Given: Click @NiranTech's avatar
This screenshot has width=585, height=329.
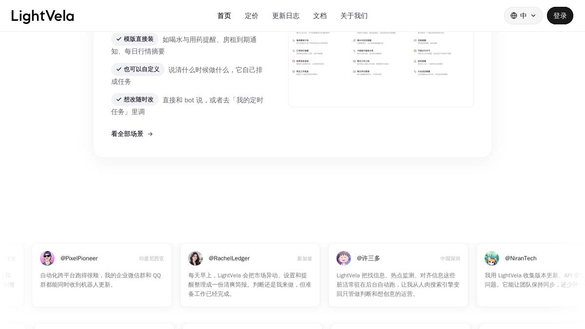Looking at the screenshot, I should 492,258.
